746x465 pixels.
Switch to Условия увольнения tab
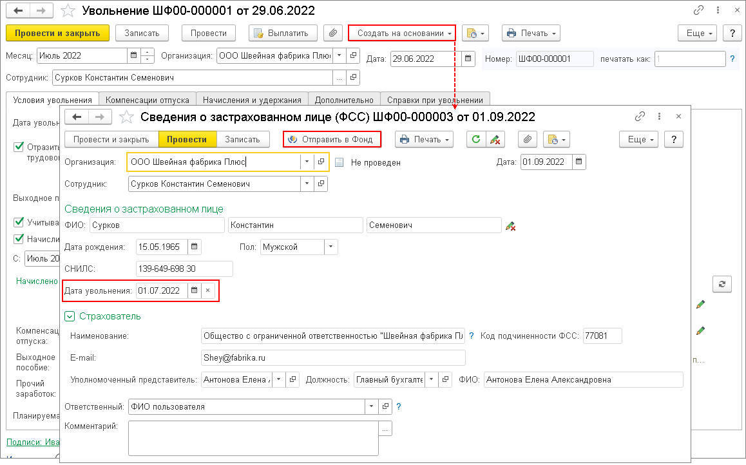[52, 100]
